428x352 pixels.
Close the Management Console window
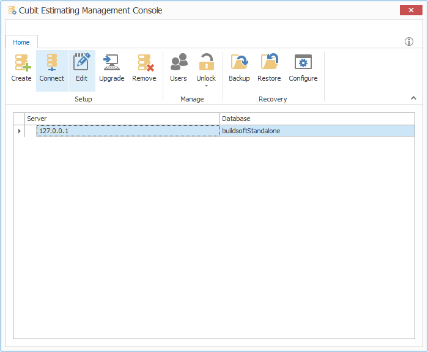click(x=410, y=10)
